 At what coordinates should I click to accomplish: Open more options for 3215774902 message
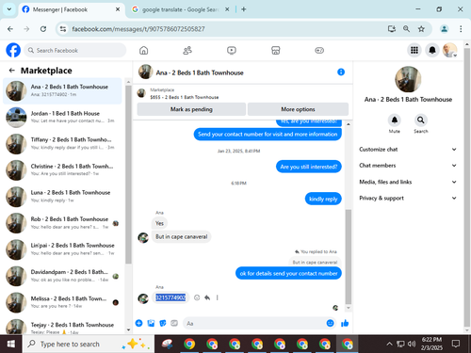[x=218, y=297]
